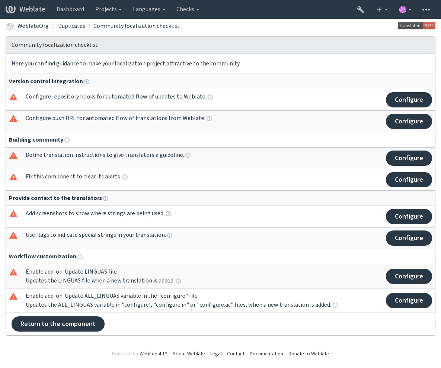Click warning triangle beside Use flags item
441x368 pixels.
click(x=13, y=236)
